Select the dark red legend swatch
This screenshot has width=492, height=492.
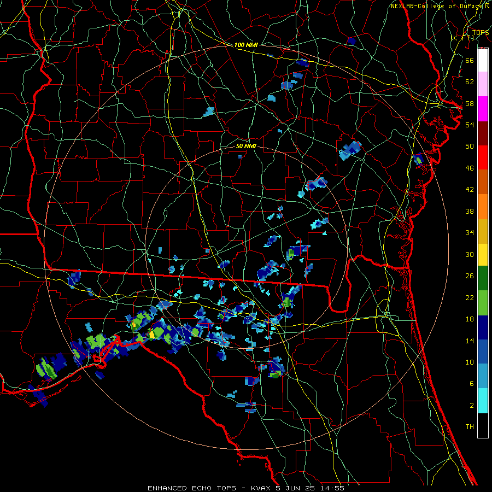pos(483,133)
